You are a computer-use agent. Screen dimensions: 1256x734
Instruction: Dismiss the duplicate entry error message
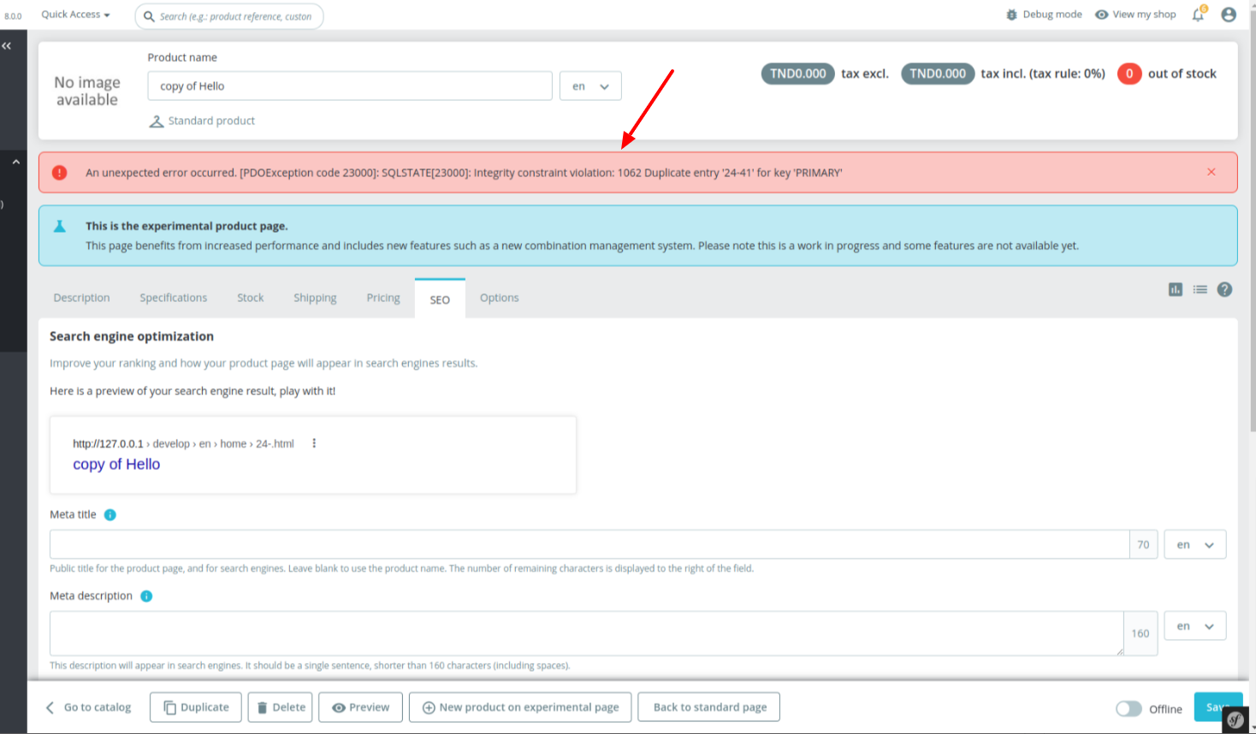coord(1212,171)
